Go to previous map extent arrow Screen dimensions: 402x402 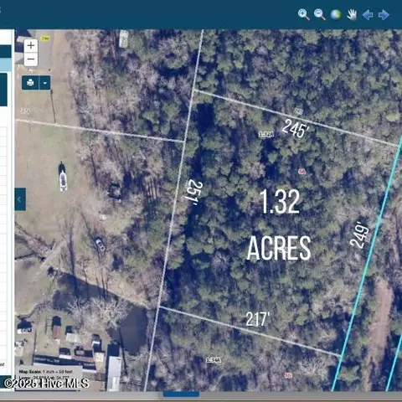pyautogui.click(x=368, y=14)
